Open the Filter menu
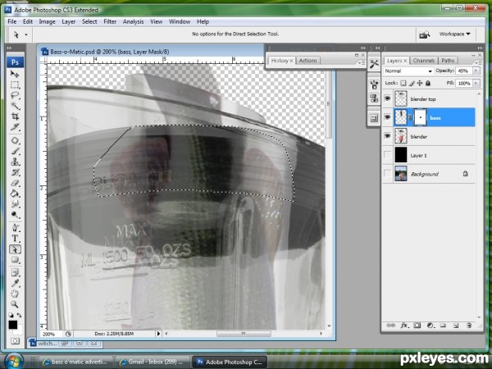Screen dimensions: 492x369 point(110,21)
